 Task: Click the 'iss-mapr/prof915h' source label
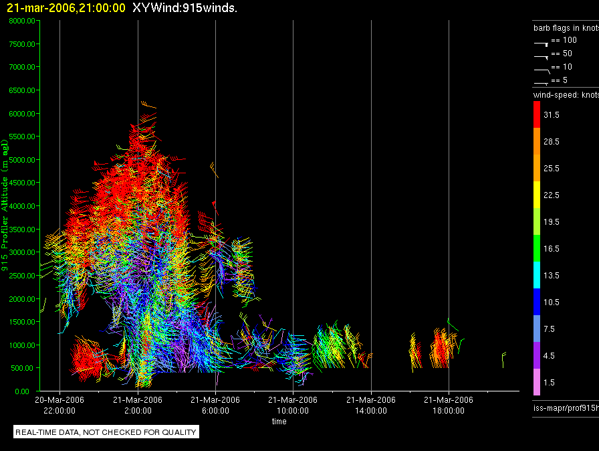(566, 408)
